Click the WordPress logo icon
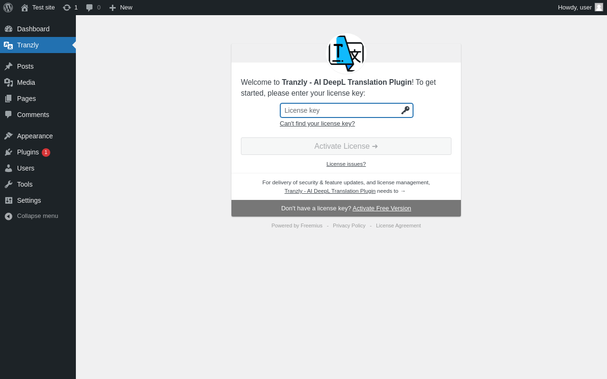The image size is (607, 379). click(8, 8)
